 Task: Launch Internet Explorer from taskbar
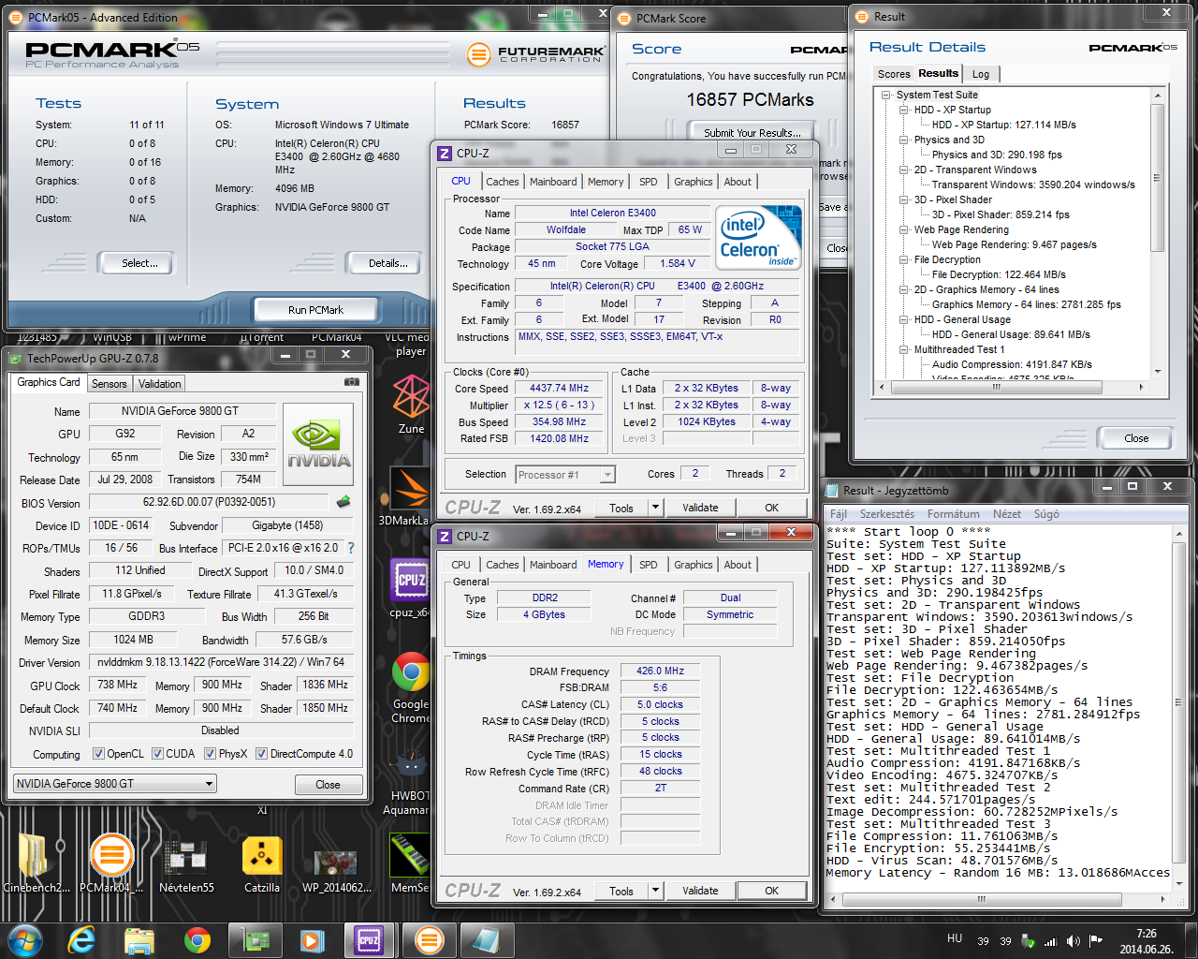click(82, 940)
